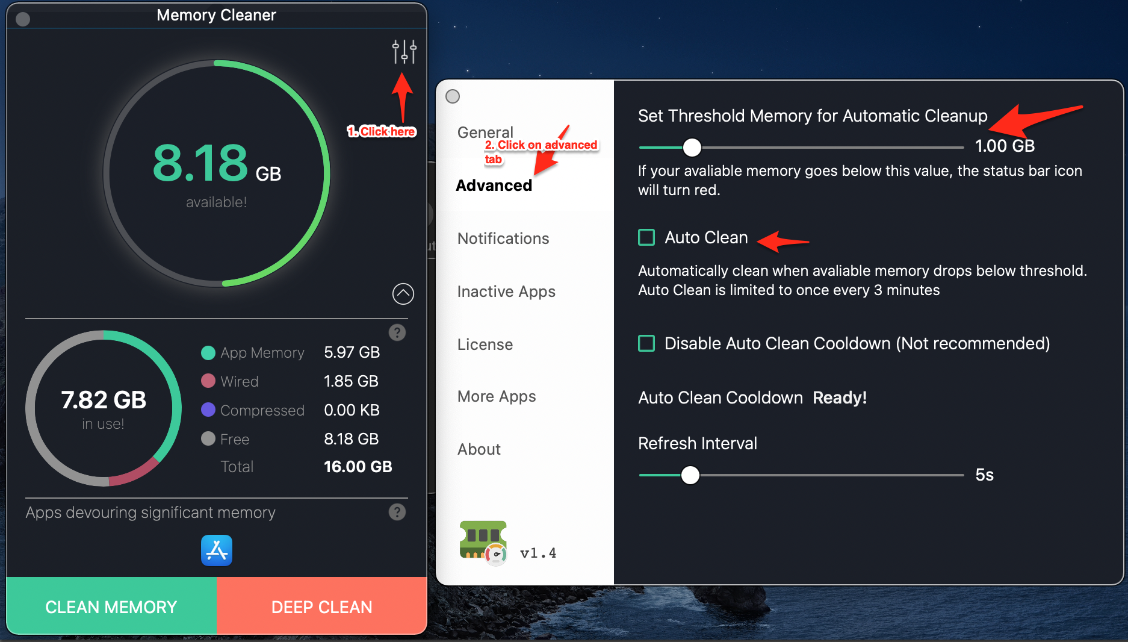Select the Advanced tab
1128x642 pixels.
tap(494, 185)
